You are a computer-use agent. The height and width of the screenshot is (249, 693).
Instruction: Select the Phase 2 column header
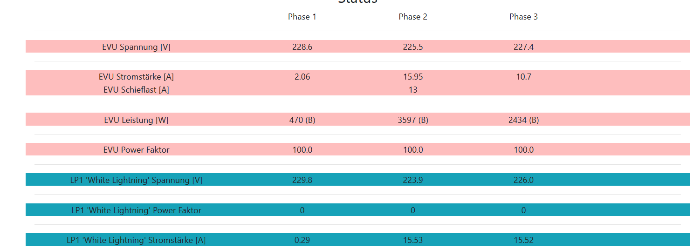click(x=413, y=17)
